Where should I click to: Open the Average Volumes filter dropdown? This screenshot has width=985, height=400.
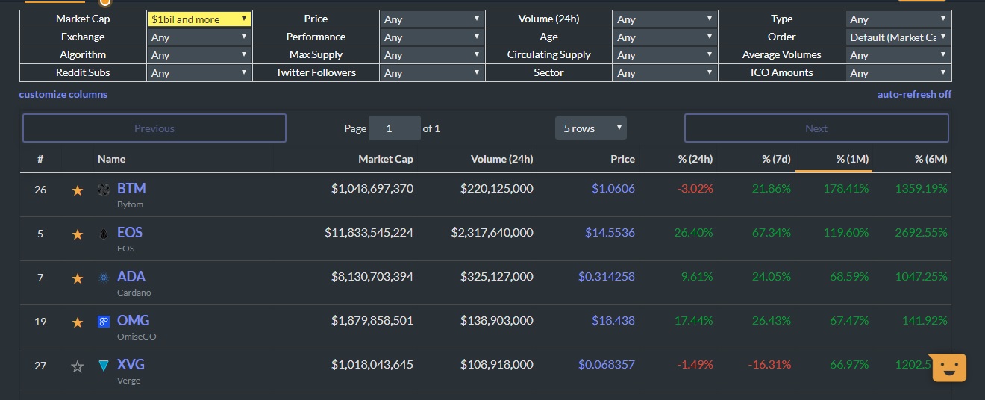[x=898, y=55]
